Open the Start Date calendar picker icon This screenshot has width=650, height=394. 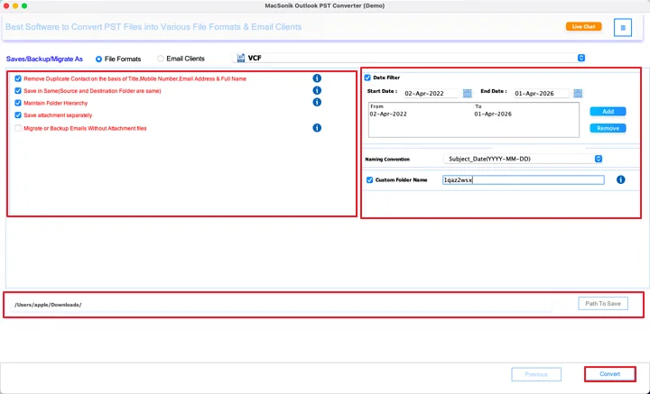coord(468,93)
